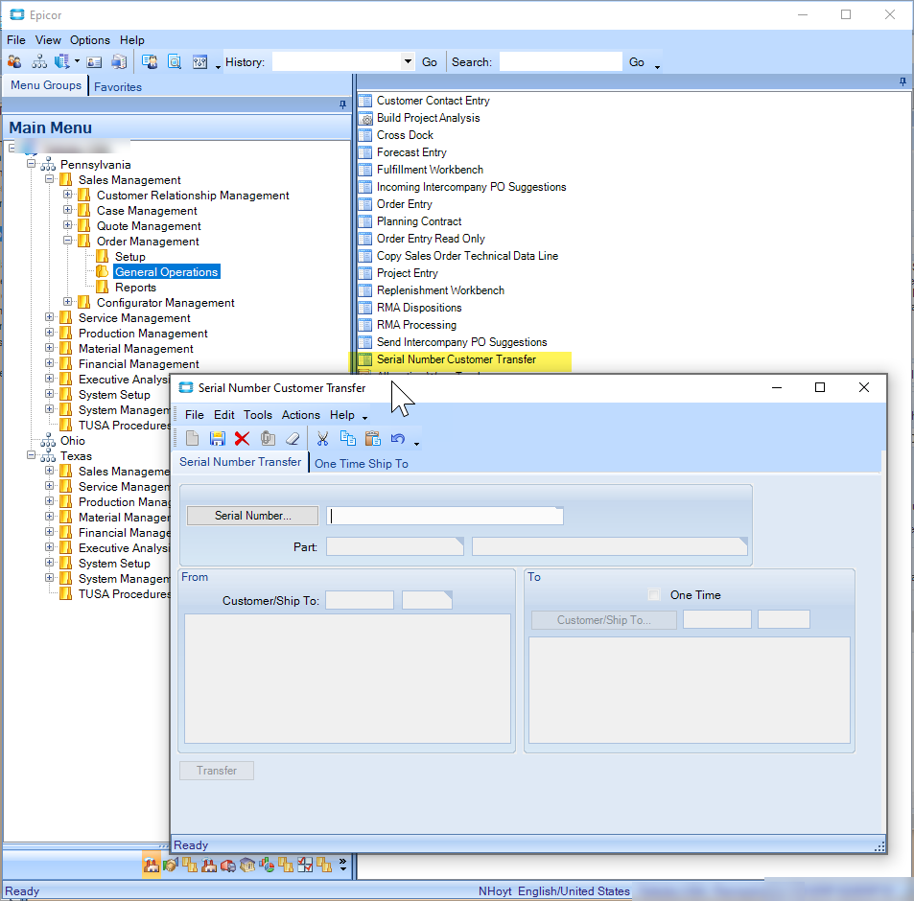Image resolution: width=914 pixels, height=901 pixels.
Task: Open Edit menu in Transfer window
Action: pyautogui.click(x=223, y=415)
